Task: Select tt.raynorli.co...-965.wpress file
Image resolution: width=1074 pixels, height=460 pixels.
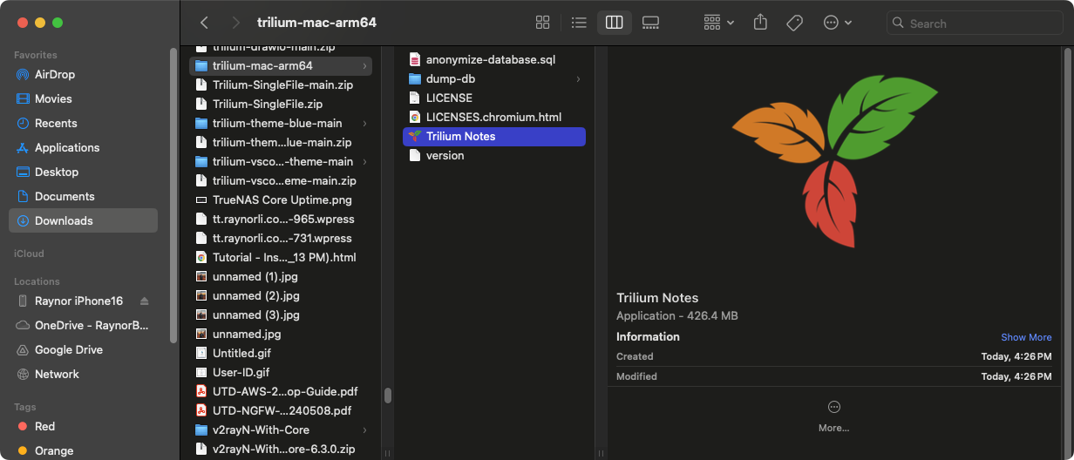Action: [x=281, y=219]
